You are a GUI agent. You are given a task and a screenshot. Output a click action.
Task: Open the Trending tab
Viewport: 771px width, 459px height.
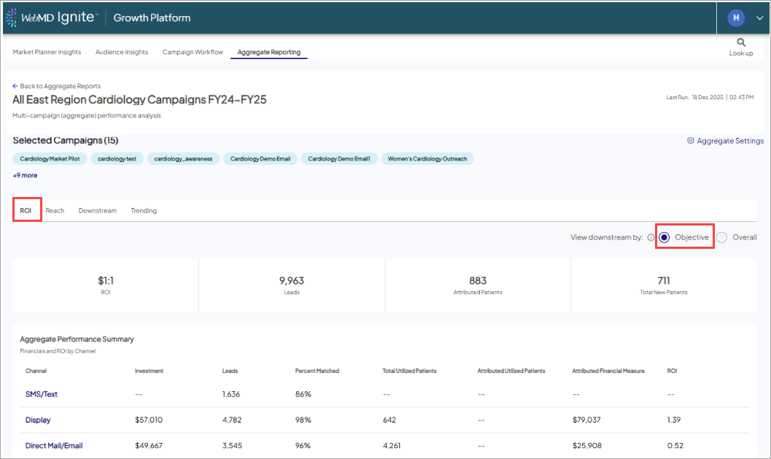(143, 210)
